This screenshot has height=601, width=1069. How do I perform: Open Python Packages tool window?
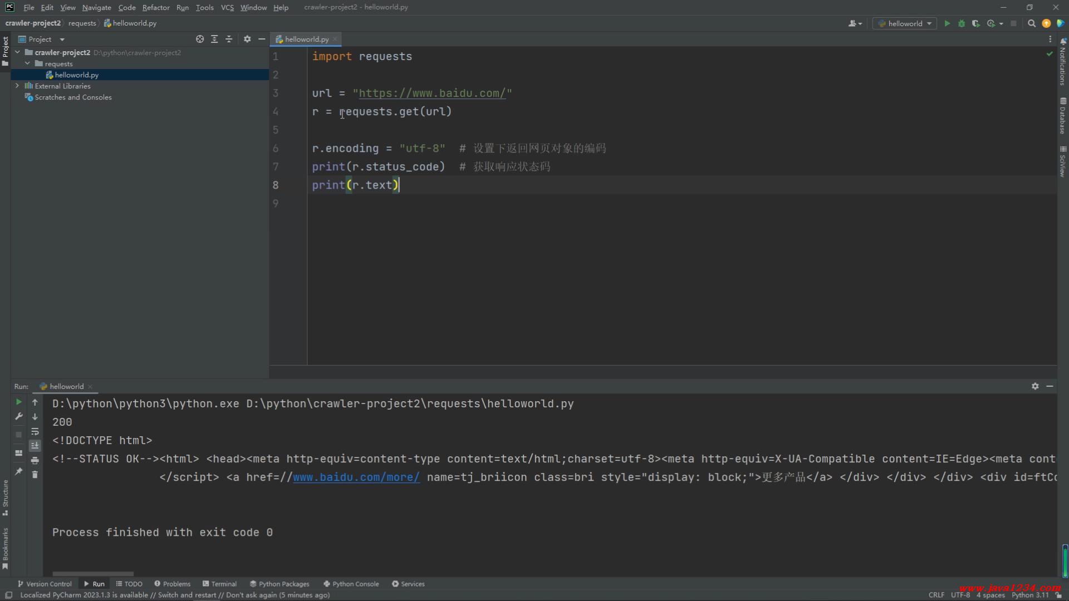tap(279, 584)
